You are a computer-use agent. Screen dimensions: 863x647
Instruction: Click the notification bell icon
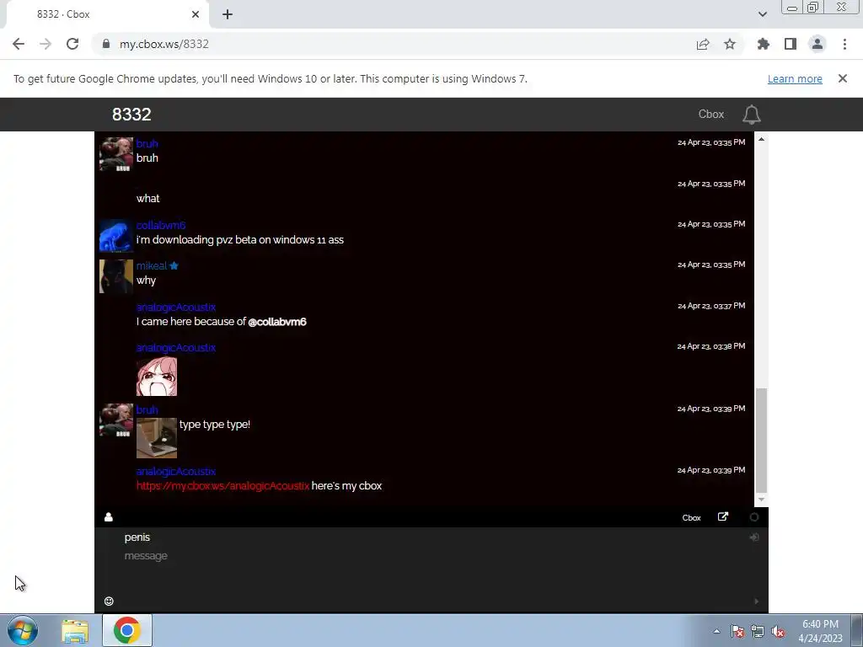[752, 115]
